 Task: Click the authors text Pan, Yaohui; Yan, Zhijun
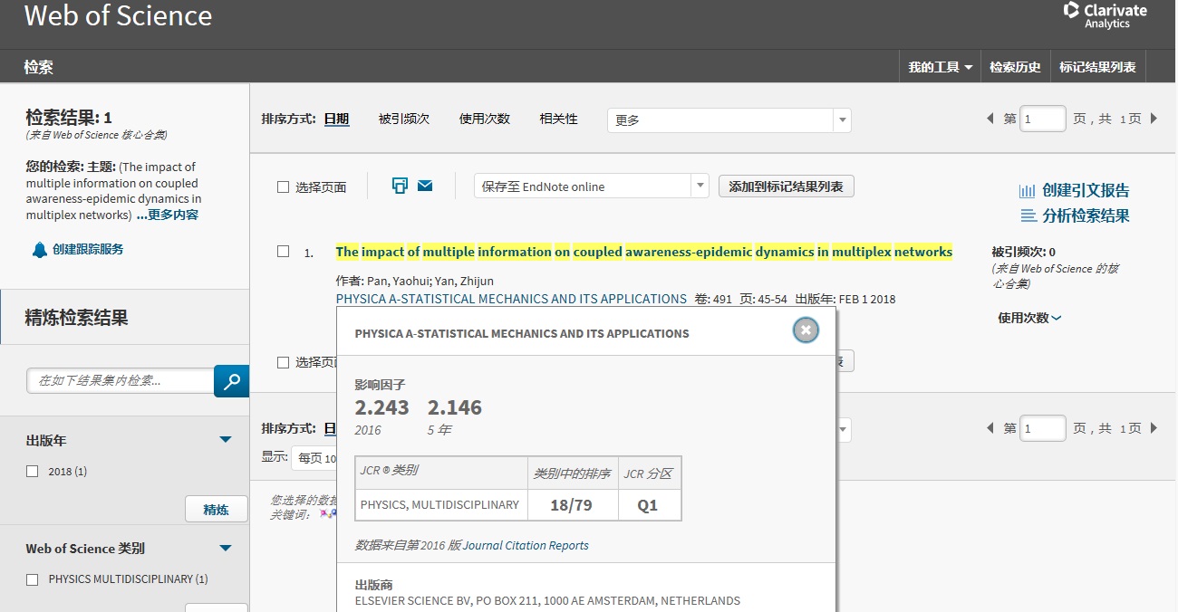(430, 281)
